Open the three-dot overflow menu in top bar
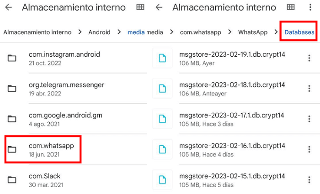320x194 pixels. (310, 7)
